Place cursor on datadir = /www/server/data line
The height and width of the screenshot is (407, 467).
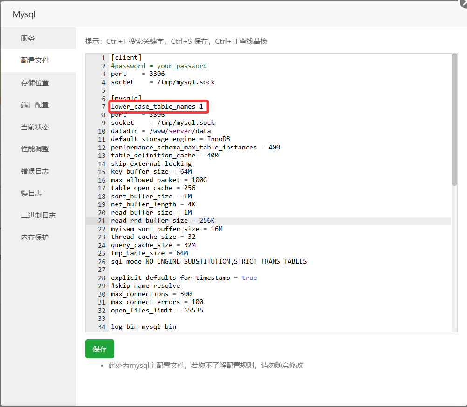coord(161,131)
